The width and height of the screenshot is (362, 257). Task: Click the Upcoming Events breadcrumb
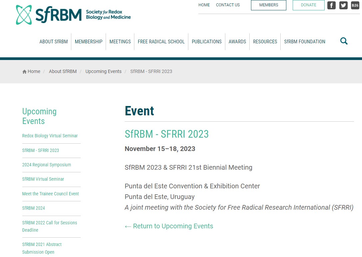pos(103,71)
